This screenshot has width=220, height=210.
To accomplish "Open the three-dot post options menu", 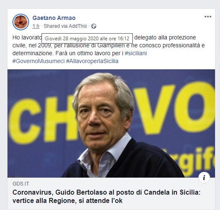I will click(208, 17).
